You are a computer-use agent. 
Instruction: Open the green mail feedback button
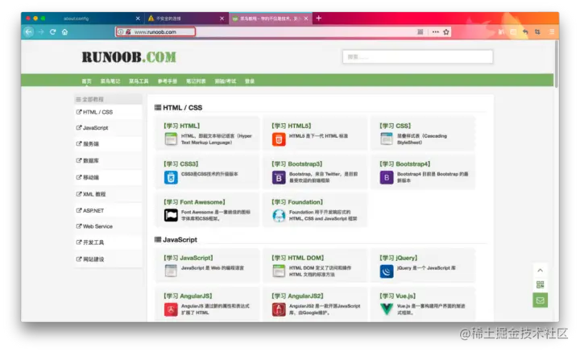(540, 300)
